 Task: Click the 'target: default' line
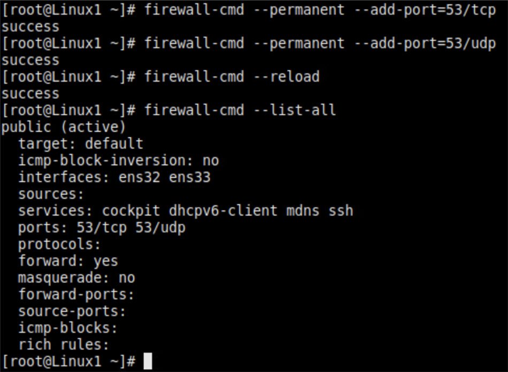click(81, 144)
